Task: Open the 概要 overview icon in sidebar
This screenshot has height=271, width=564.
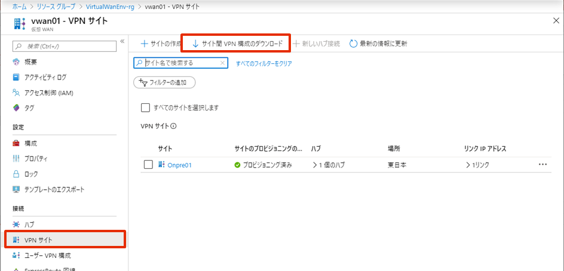Action: (x=16, y=62)
